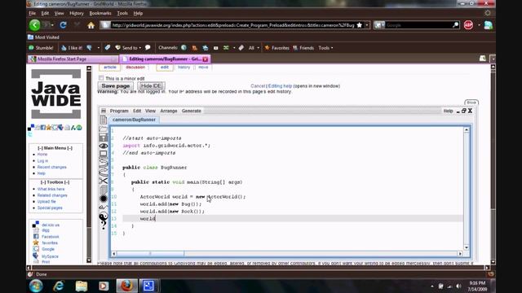Click the code editor horizontal scrollbar thumb
The height and width of the screenshot is (293, 522).
click(x=150, y=254)
